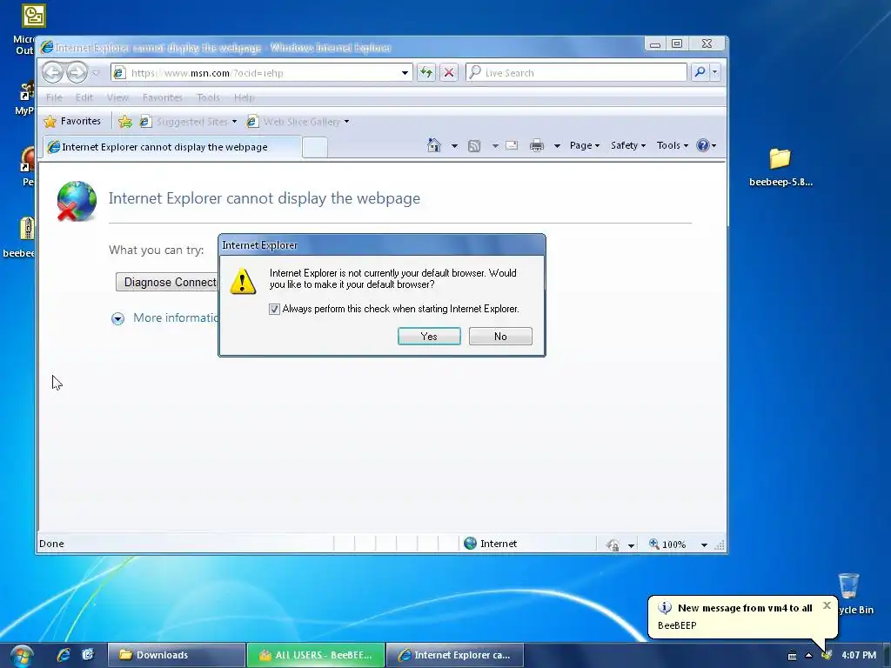Click the 100% zoom level text
Image resolution: width=891 pixels, height=668 pixels.
(x=674, y=544)
